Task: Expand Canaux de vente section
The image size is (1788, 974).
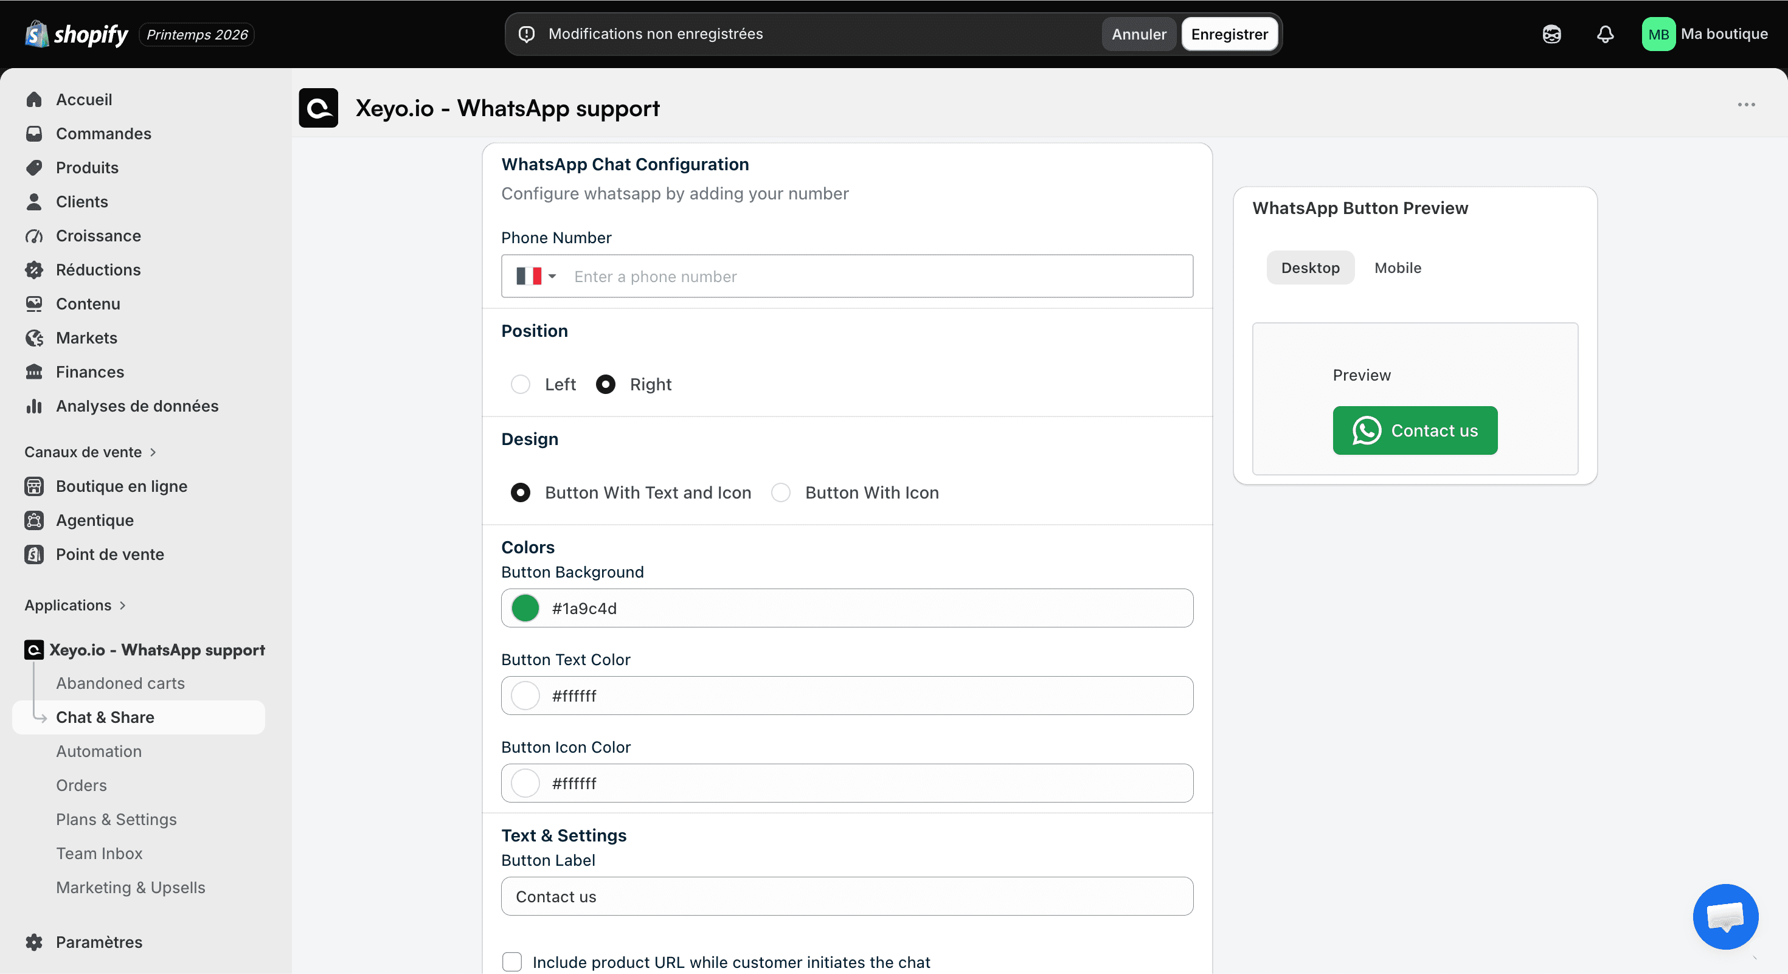Action: 90,452
